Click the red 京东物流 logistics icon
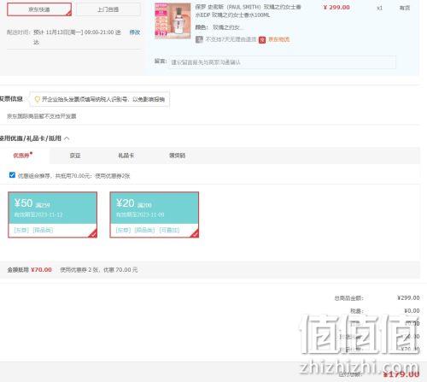 [262, 39]
